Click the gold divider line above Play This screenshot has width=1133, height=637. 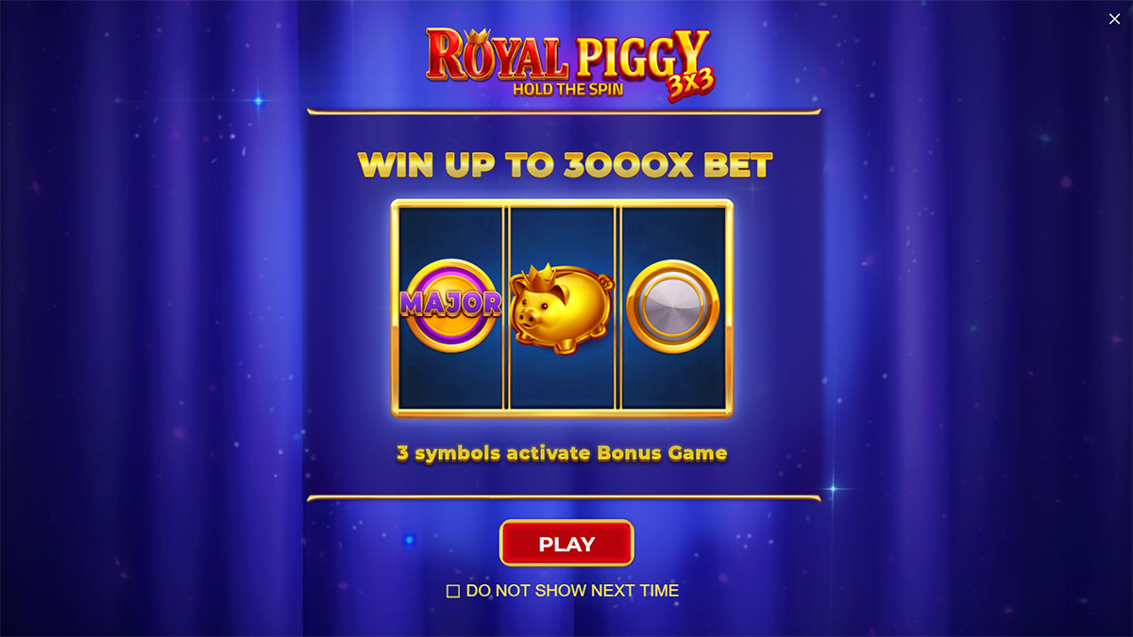(x=564, y=497)
